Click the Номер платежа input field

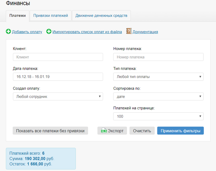[158, 57]
